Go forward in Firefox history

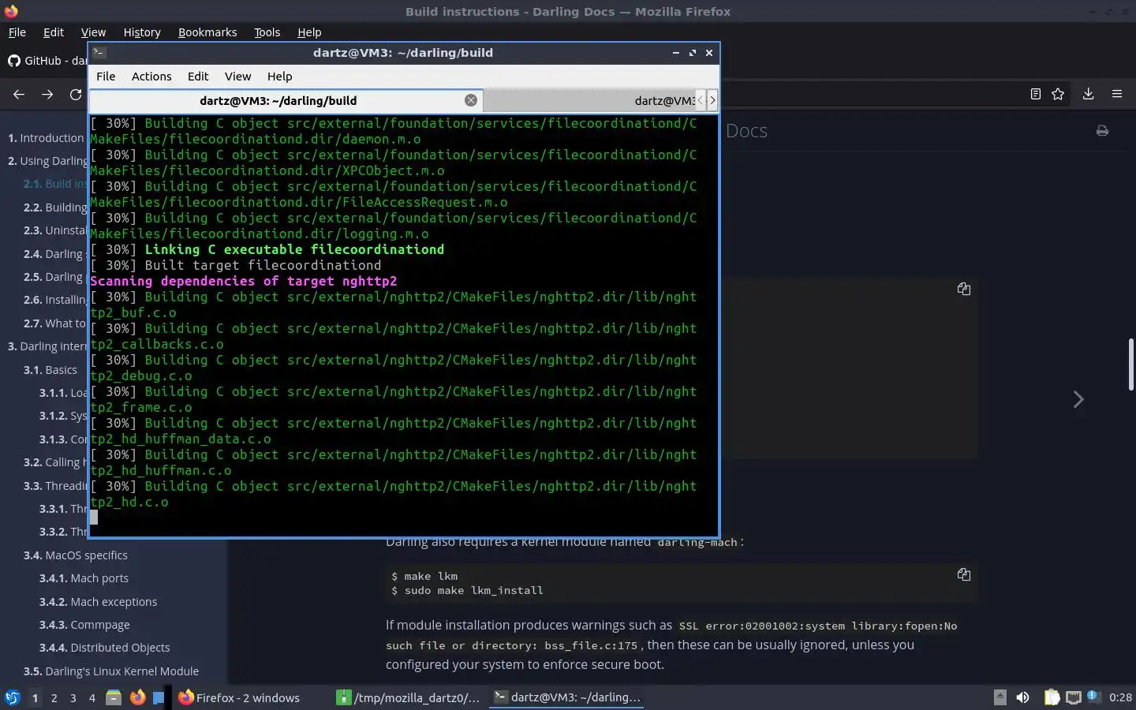click(47, 94)
